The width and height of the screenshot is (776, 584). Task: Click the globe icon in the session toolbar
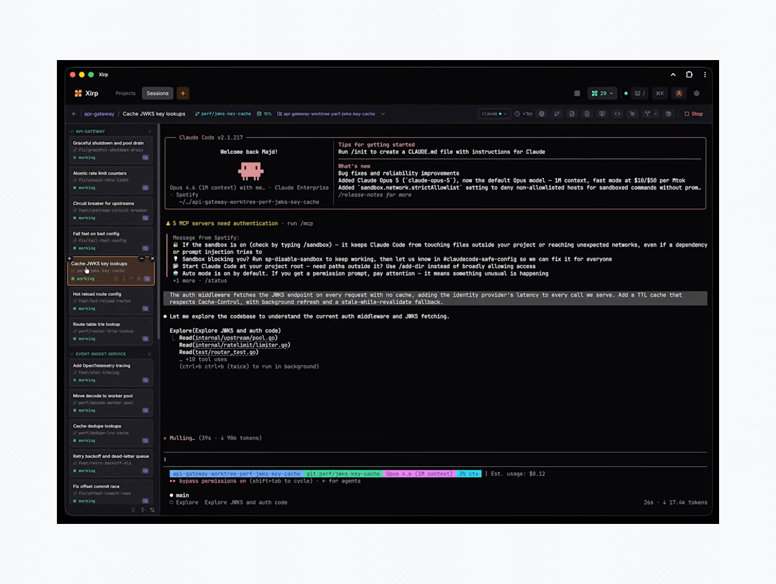(x=541, y=114)
